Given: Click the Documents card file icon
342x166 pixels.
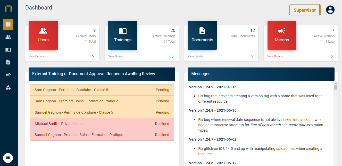Looking at the screenshot, I should [202, 30].
